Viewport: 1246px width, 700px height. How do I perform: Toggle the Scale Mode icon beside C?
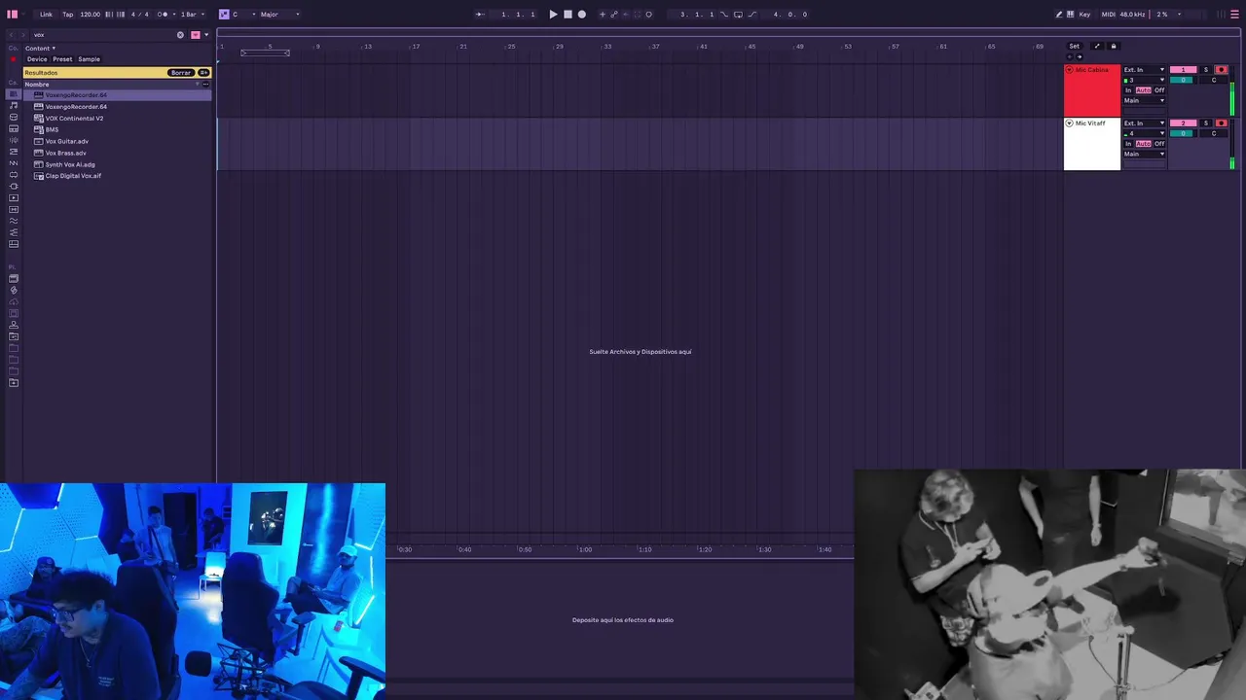224,15
